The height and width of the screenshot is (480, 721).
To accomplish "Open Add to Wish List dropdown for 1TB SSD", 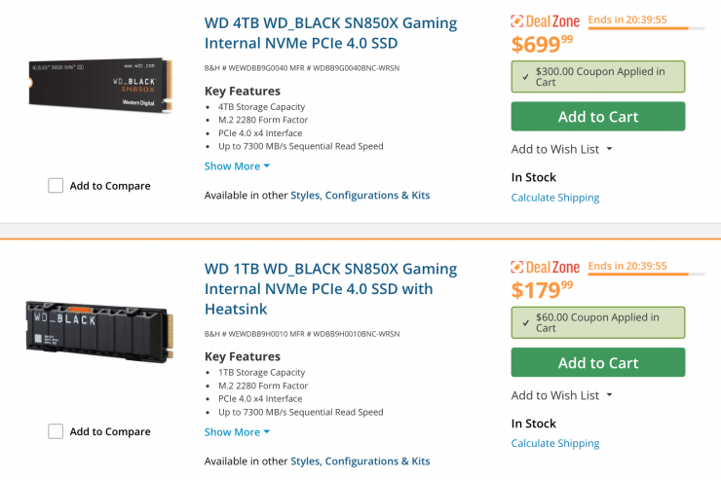I will pos(561,395).
